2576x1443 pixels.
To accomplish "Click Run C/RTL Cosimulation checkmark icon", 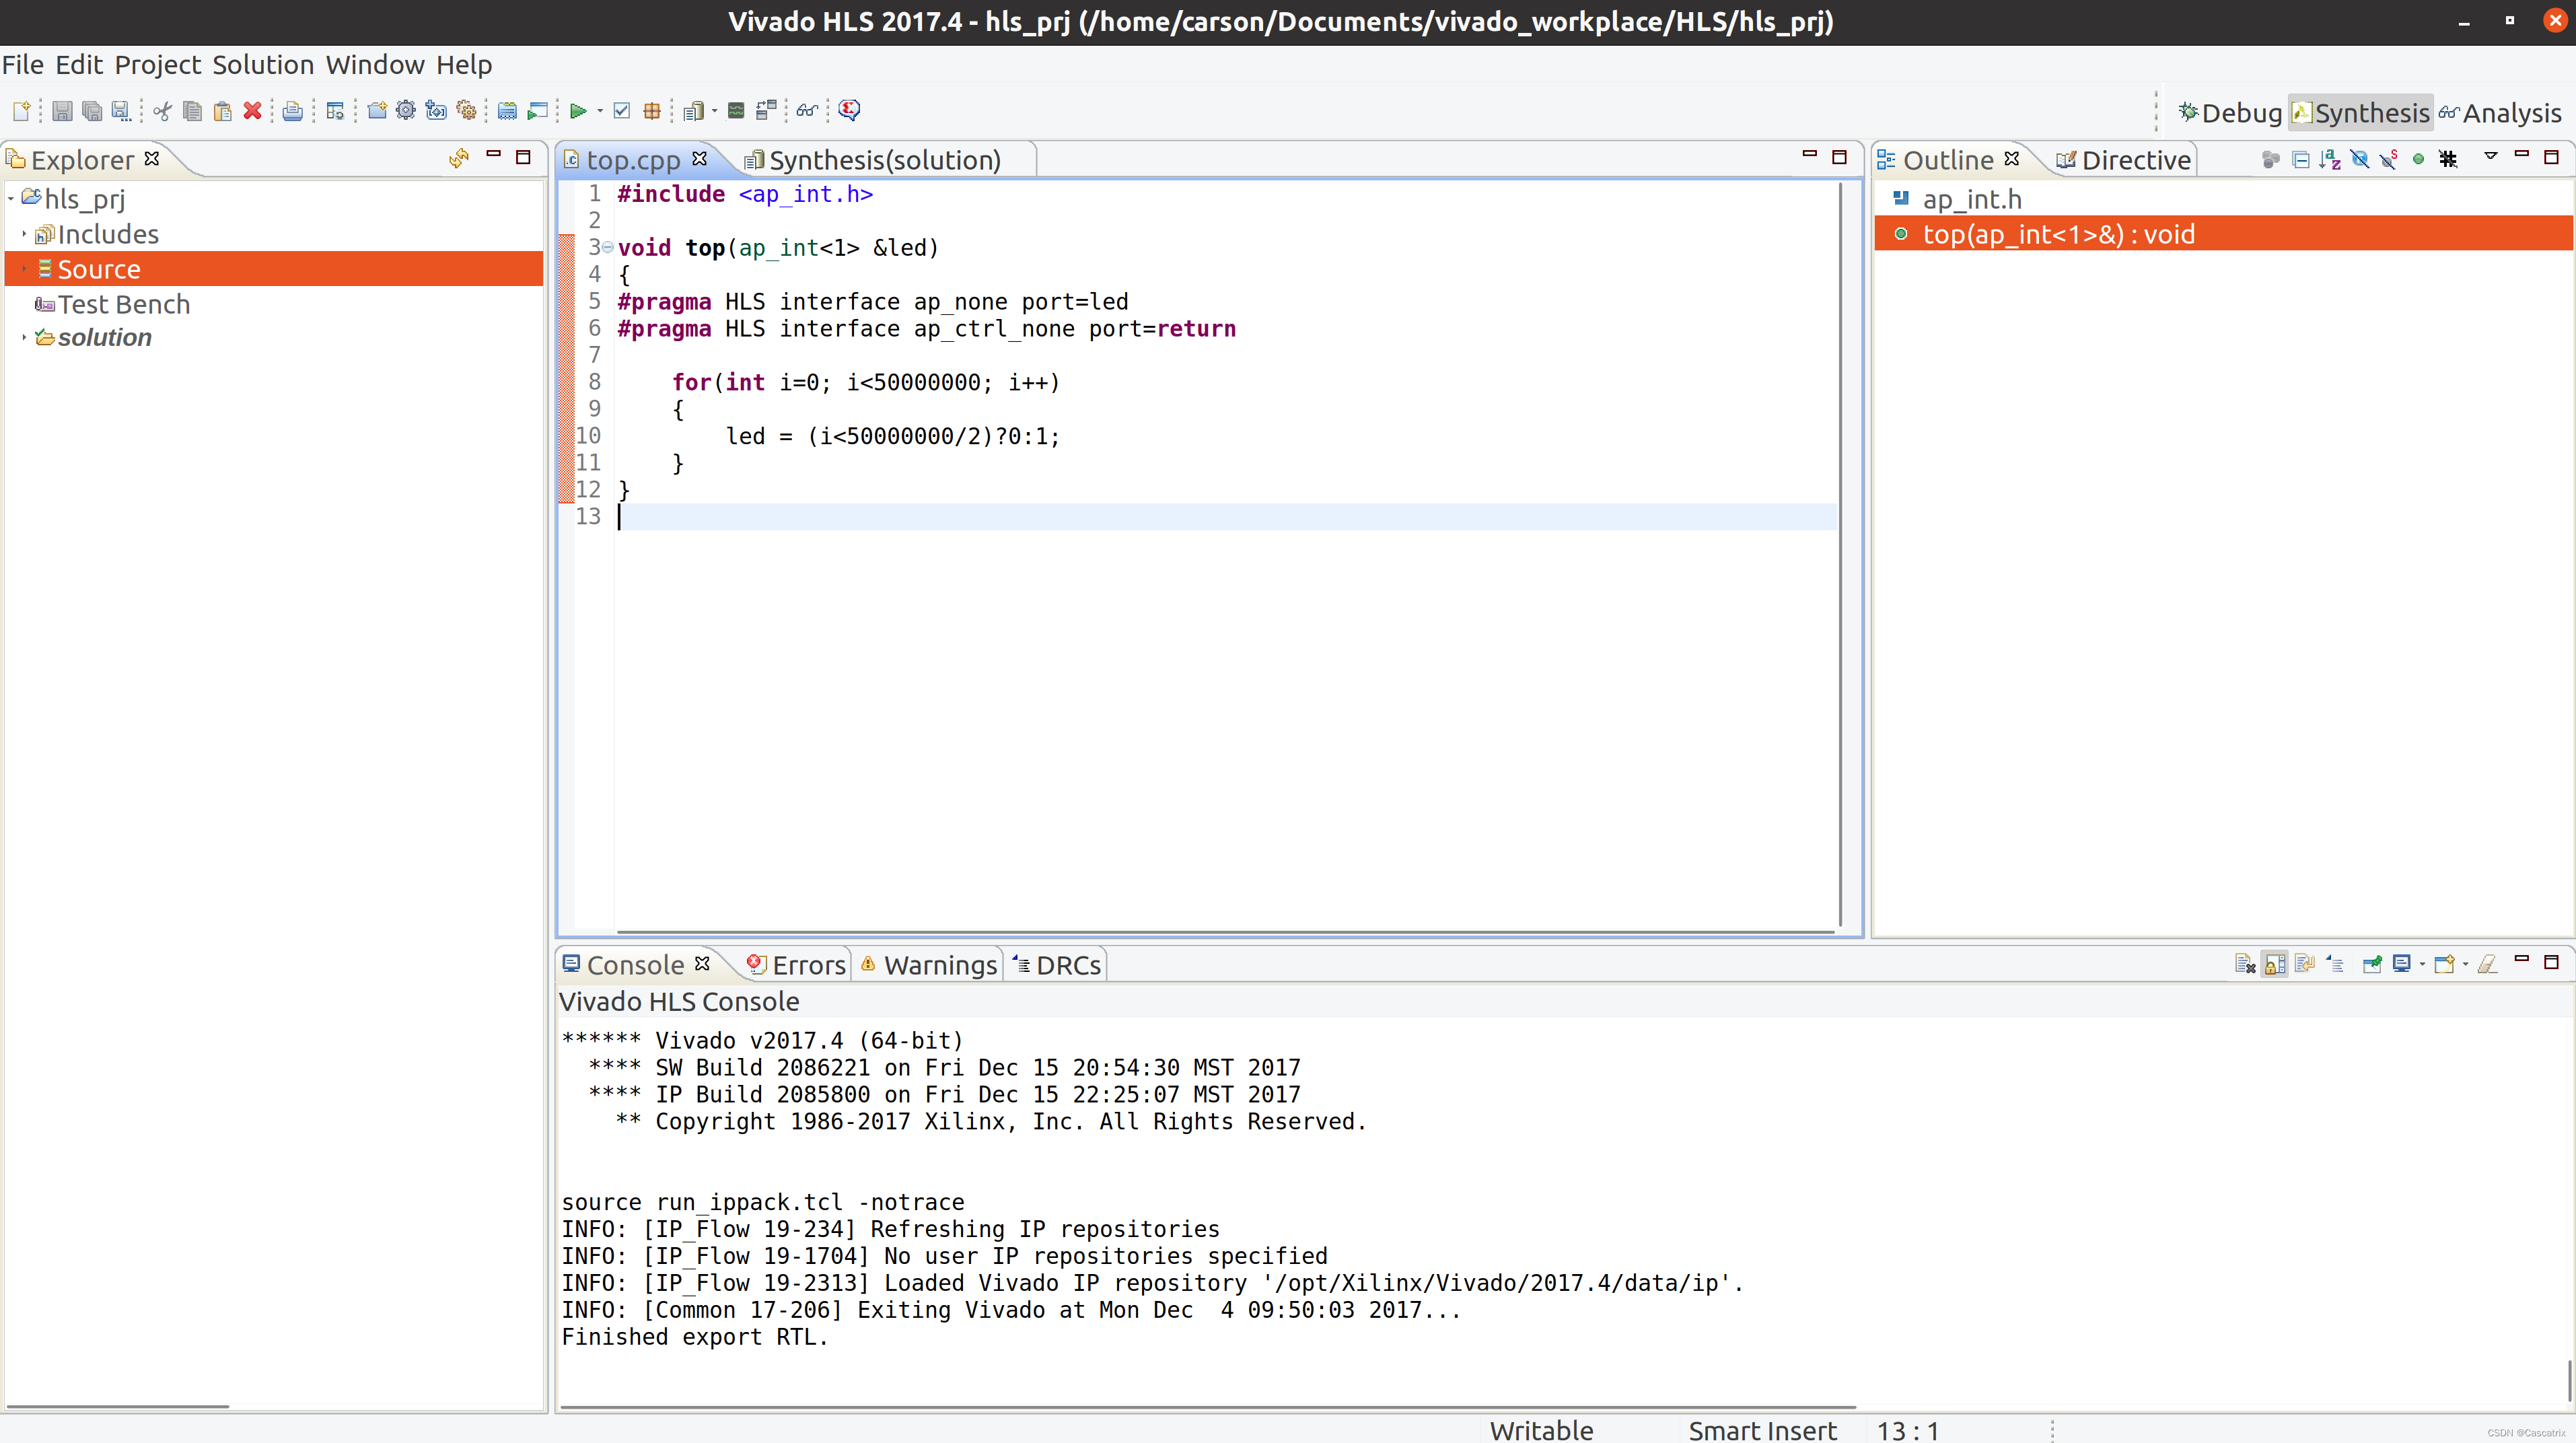I will [622, 110].
